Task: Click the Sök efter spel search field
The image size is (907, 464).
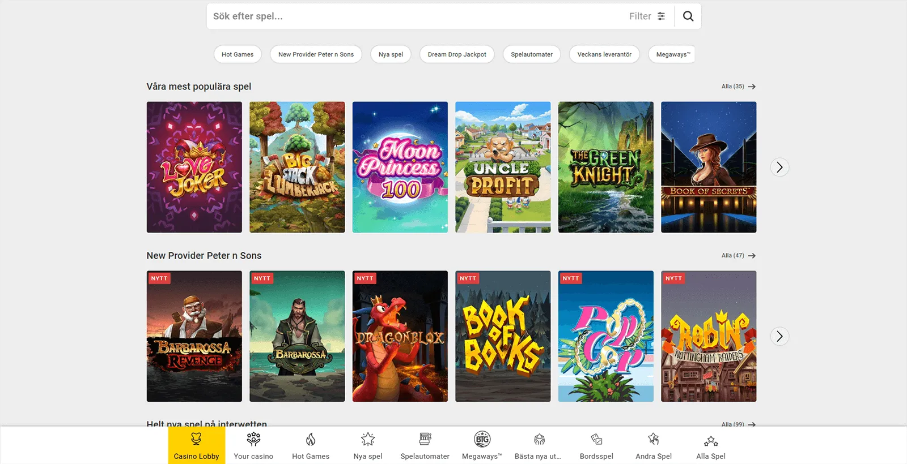Action: (x=414, y=16)
